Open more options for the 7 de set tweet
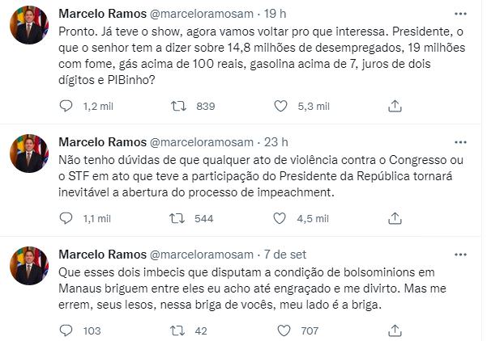Screen dimensions: 487x341 click(x=460, y=255)
